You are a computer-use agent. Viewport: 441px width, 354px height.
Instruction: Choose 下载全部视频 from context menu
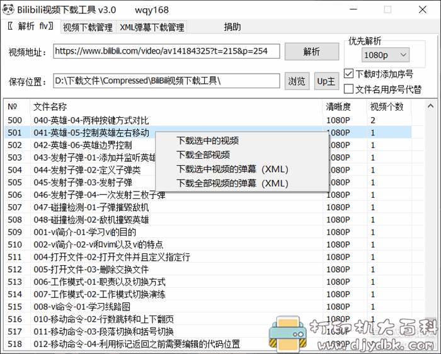click(203, 155)
